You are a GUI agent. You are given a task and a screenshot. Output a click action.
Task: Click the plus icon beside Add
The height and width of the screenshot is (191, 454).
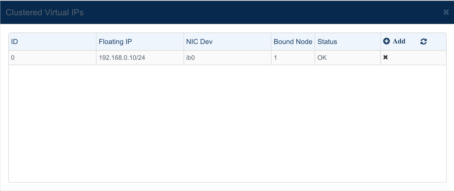tap(386, 41)
